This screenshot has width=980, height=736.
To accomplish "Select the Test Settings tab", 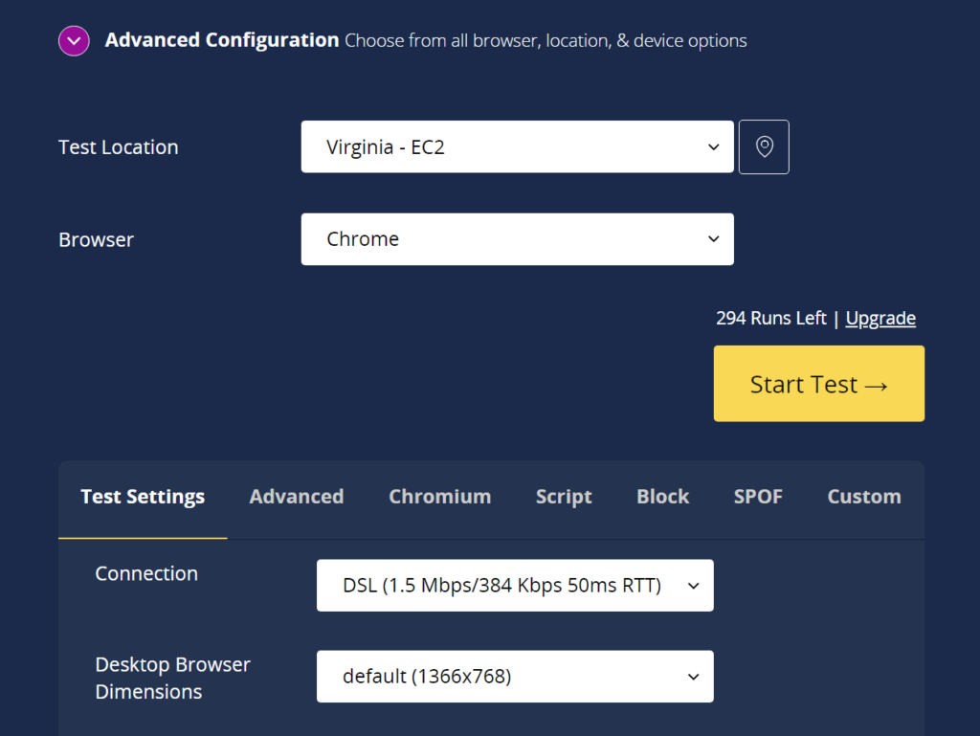I will tap(143, 497).
